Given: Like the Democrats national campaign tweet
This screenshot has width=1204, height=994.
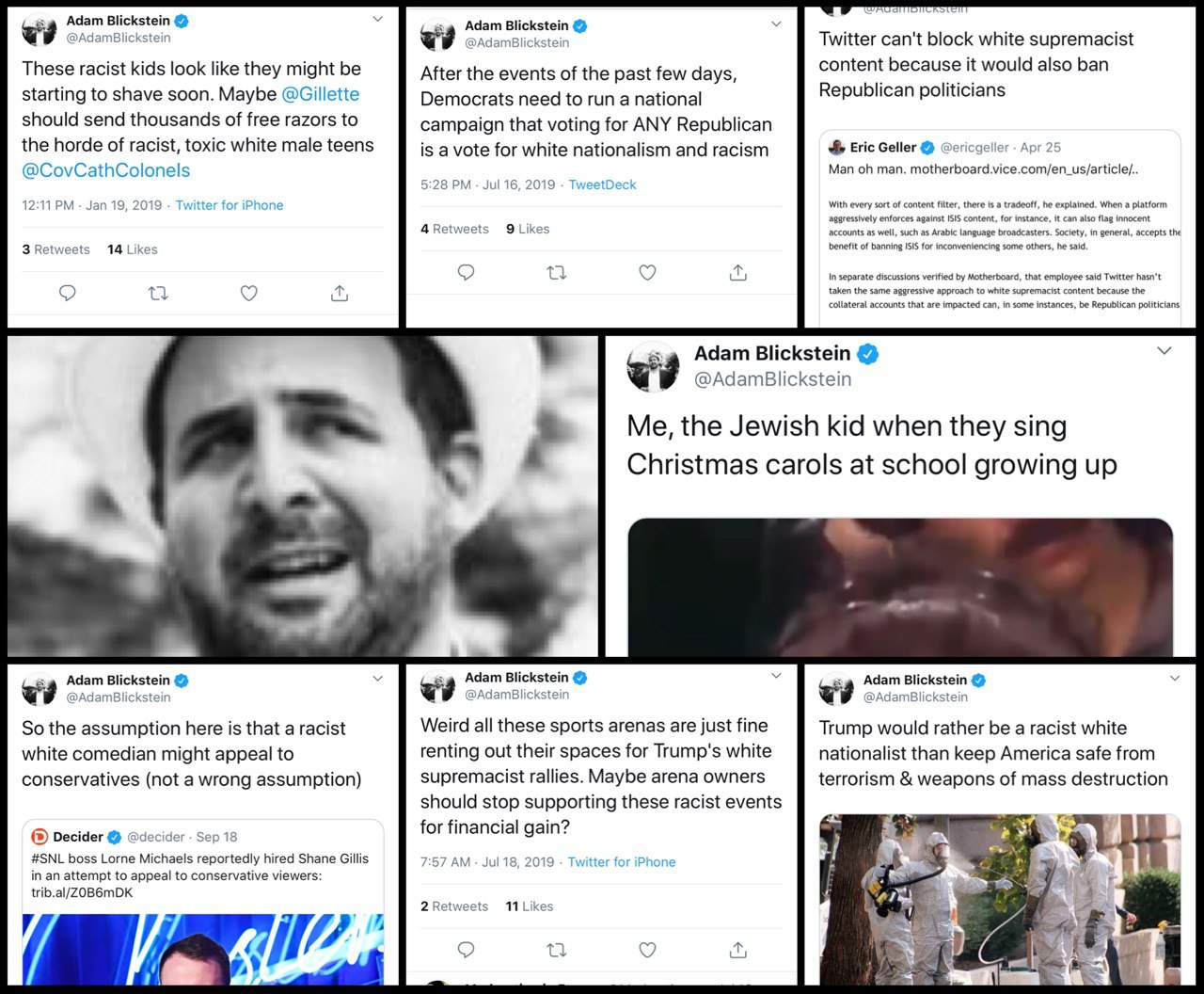Looking at the screenshot, I should point(647,273).
